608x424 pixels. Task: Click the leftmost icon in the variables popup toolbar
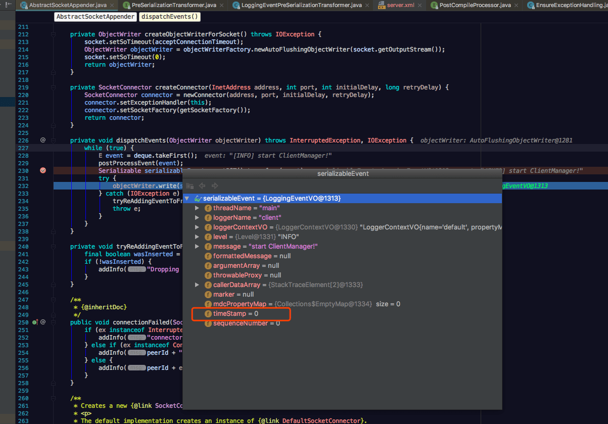(x=190, y=185)
